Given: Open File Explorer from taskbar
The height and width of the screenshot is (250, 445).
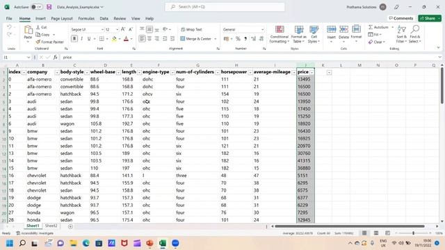Looking at the screenshot, I should pos(73,243).
